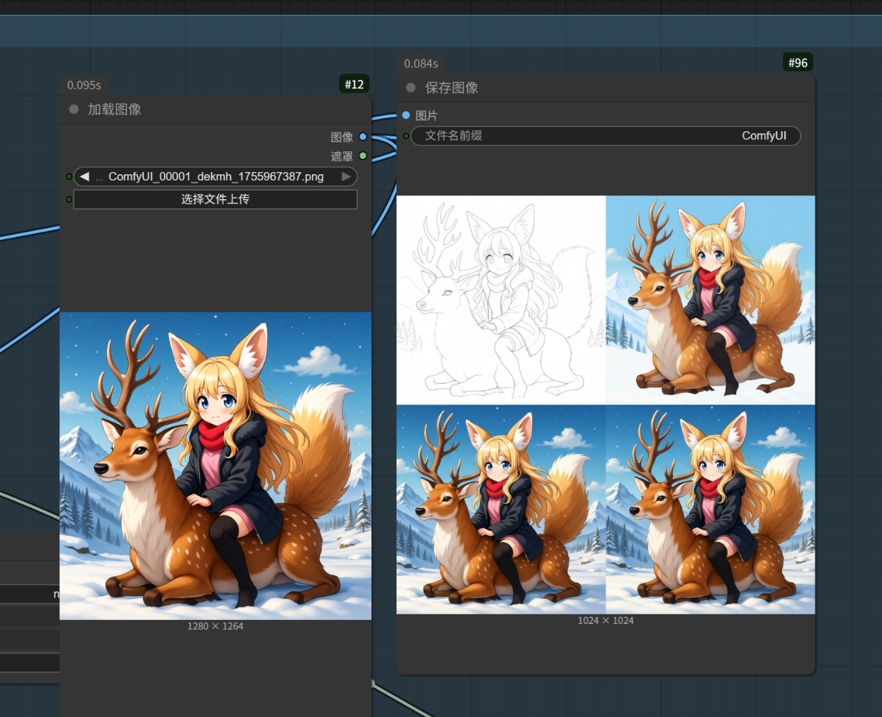The width and height of the screenshot is (882, 717).
Task: Go to next image with the right arrow
Action: [346, 177]
